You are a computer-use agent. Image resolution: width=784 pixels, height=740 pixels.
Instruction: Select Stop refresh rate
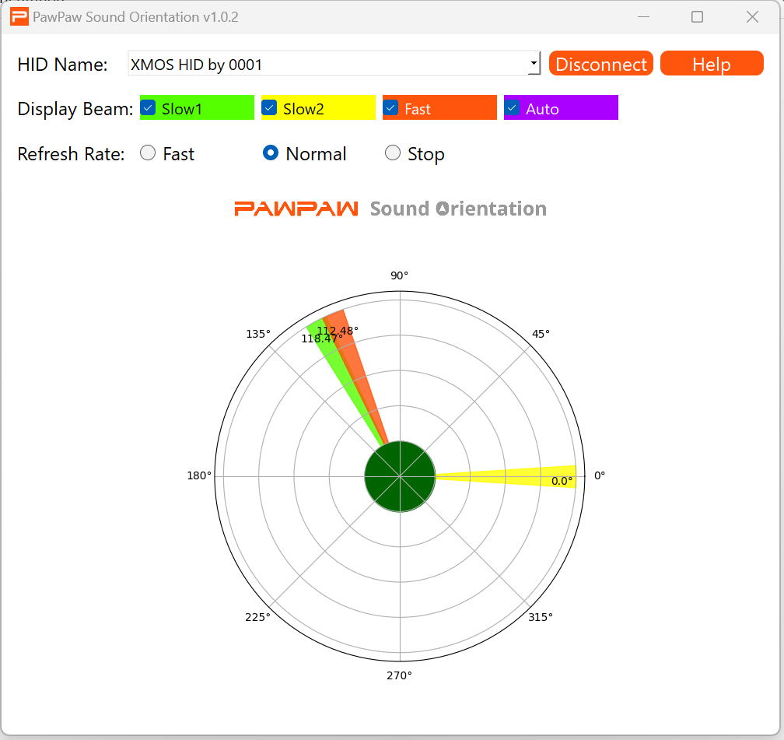point(393,153)
